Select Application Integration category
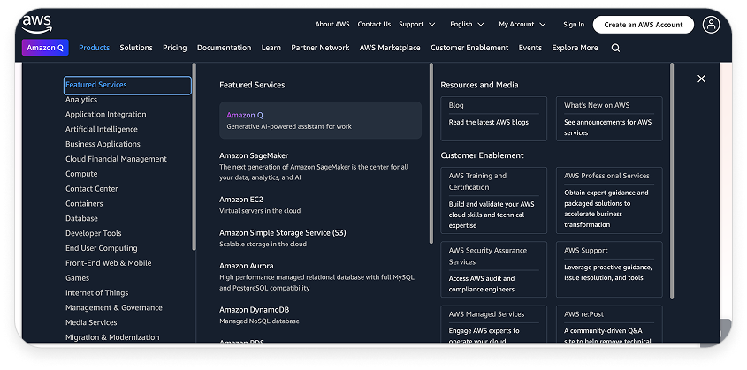 tap(106, 114)
